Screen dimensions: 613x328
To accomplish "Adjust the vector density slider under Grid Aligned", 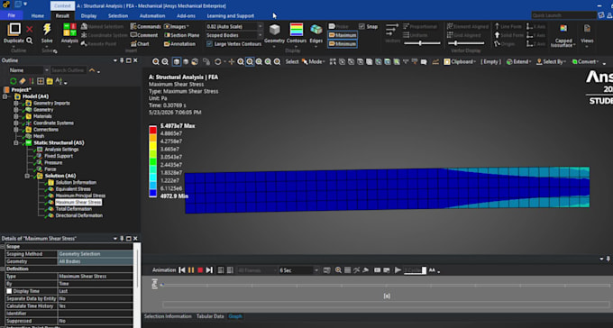I will tap(456, 43).
